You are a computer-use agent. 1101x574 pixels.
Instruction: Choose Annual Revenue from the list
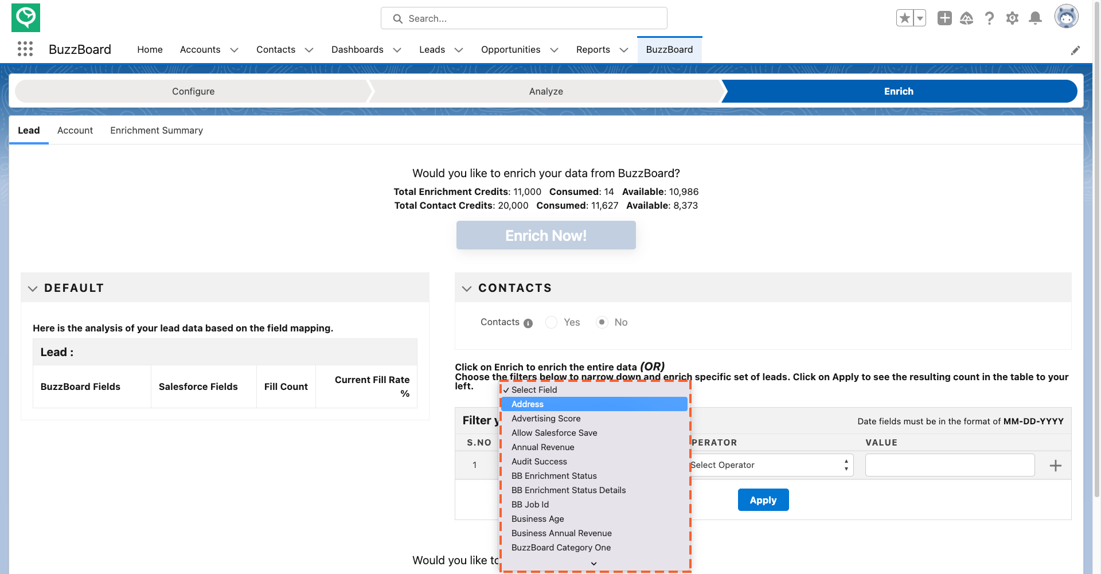point(594,447)
